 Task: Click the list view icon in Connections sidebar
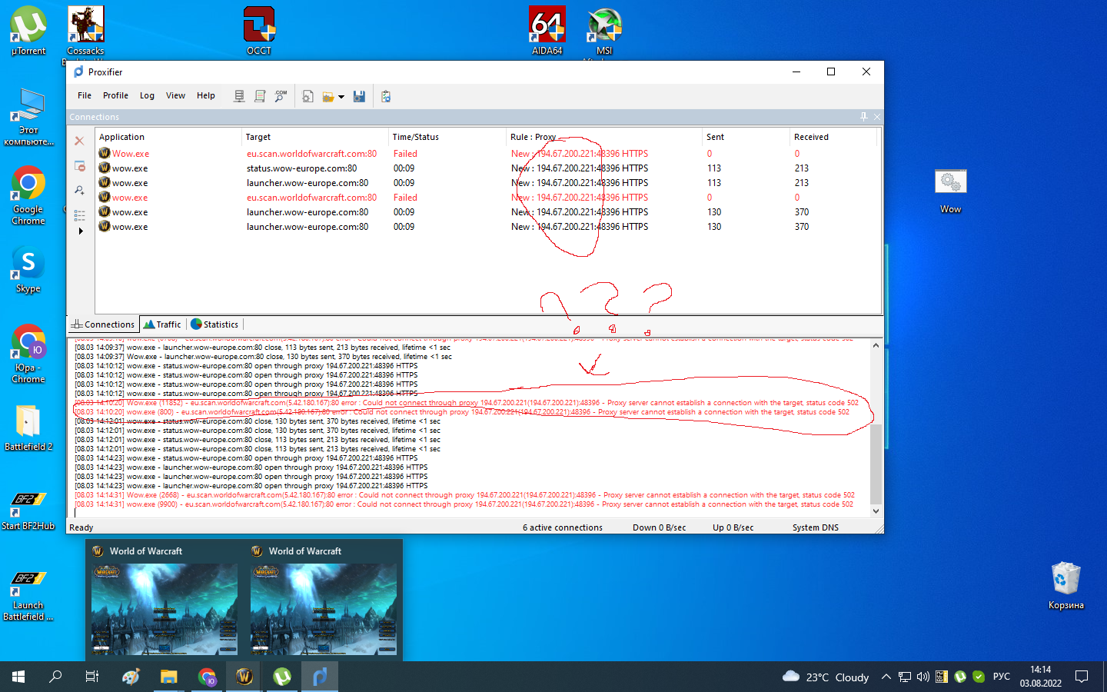(79, 215)
